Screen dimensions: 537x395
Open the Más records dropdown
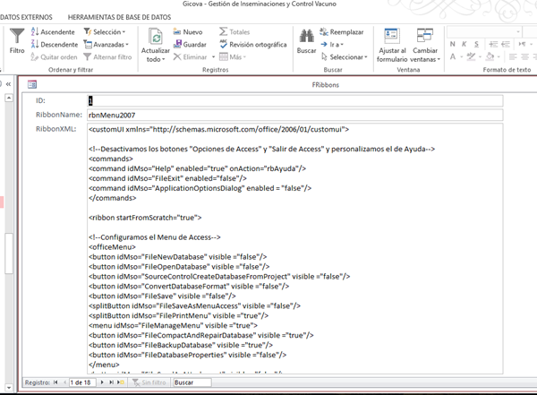point(233,57)
